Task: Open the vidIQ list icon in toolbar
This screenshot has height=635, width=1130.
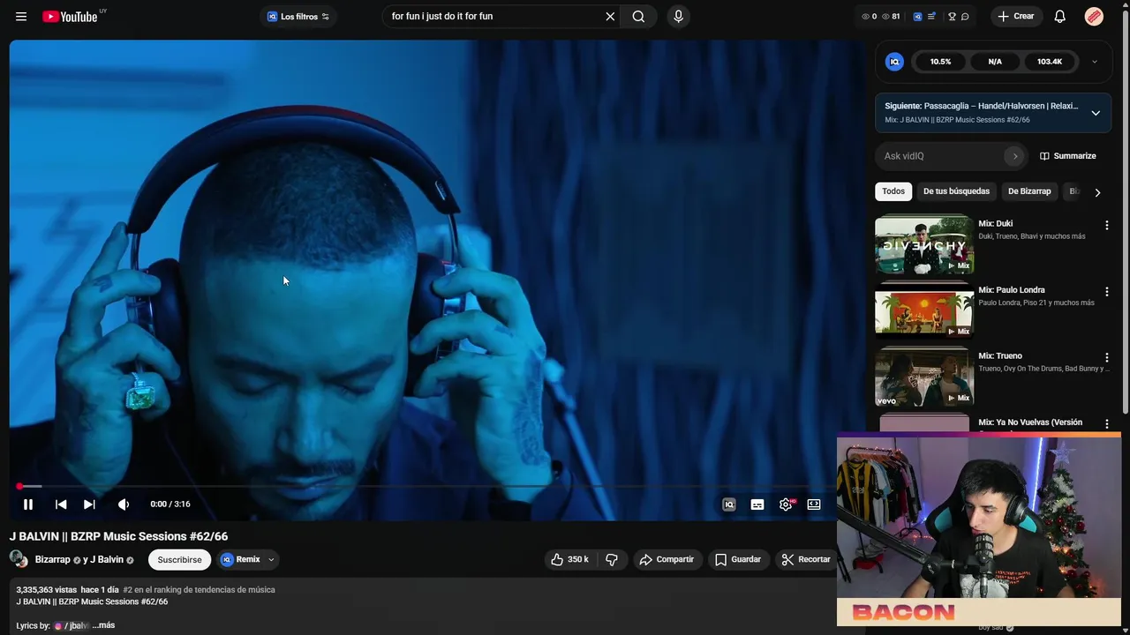Action: click(931, 16)
